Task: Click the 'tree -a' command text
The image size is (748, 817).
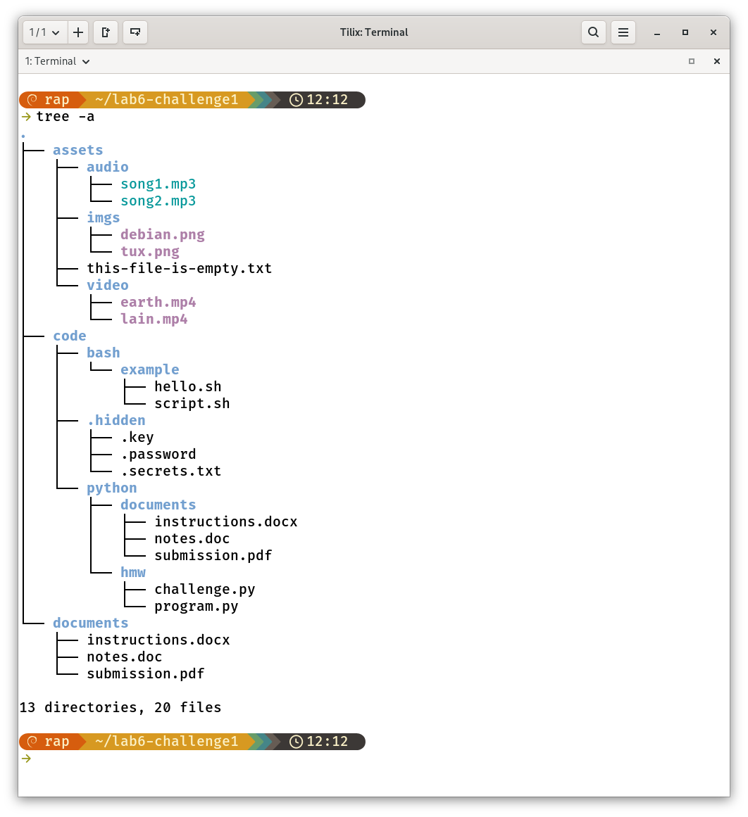Action: pos(65,116)
